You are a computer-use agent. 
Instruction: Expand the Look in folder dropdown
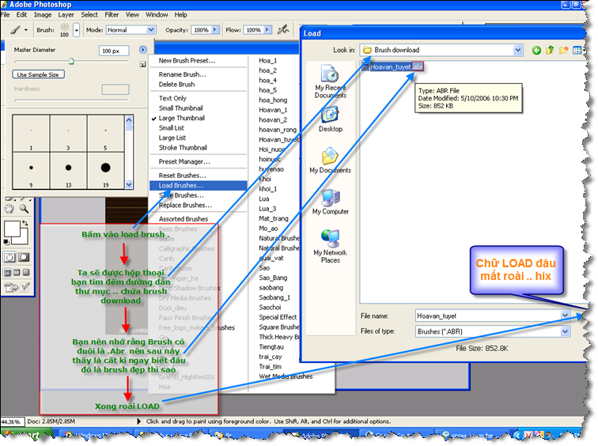pyautogui.click(x=517, y=50)
